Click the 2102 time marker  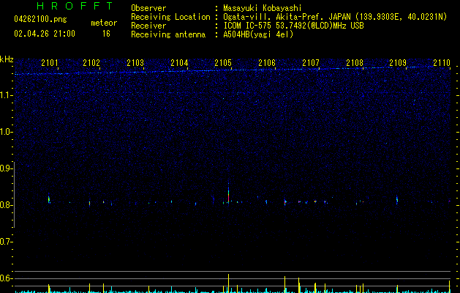point(91,63)
